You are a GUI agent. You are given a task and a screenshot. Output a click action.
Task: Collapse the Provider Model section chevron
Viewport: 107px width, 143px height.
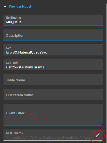point(5,6)
